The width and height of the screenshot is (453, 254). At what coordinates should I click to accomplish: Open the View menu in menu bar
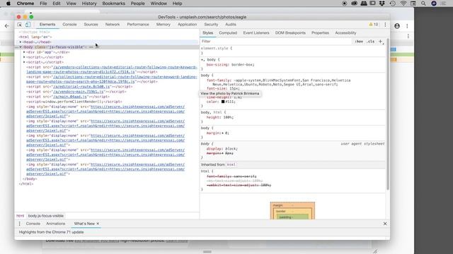point(71,4)
